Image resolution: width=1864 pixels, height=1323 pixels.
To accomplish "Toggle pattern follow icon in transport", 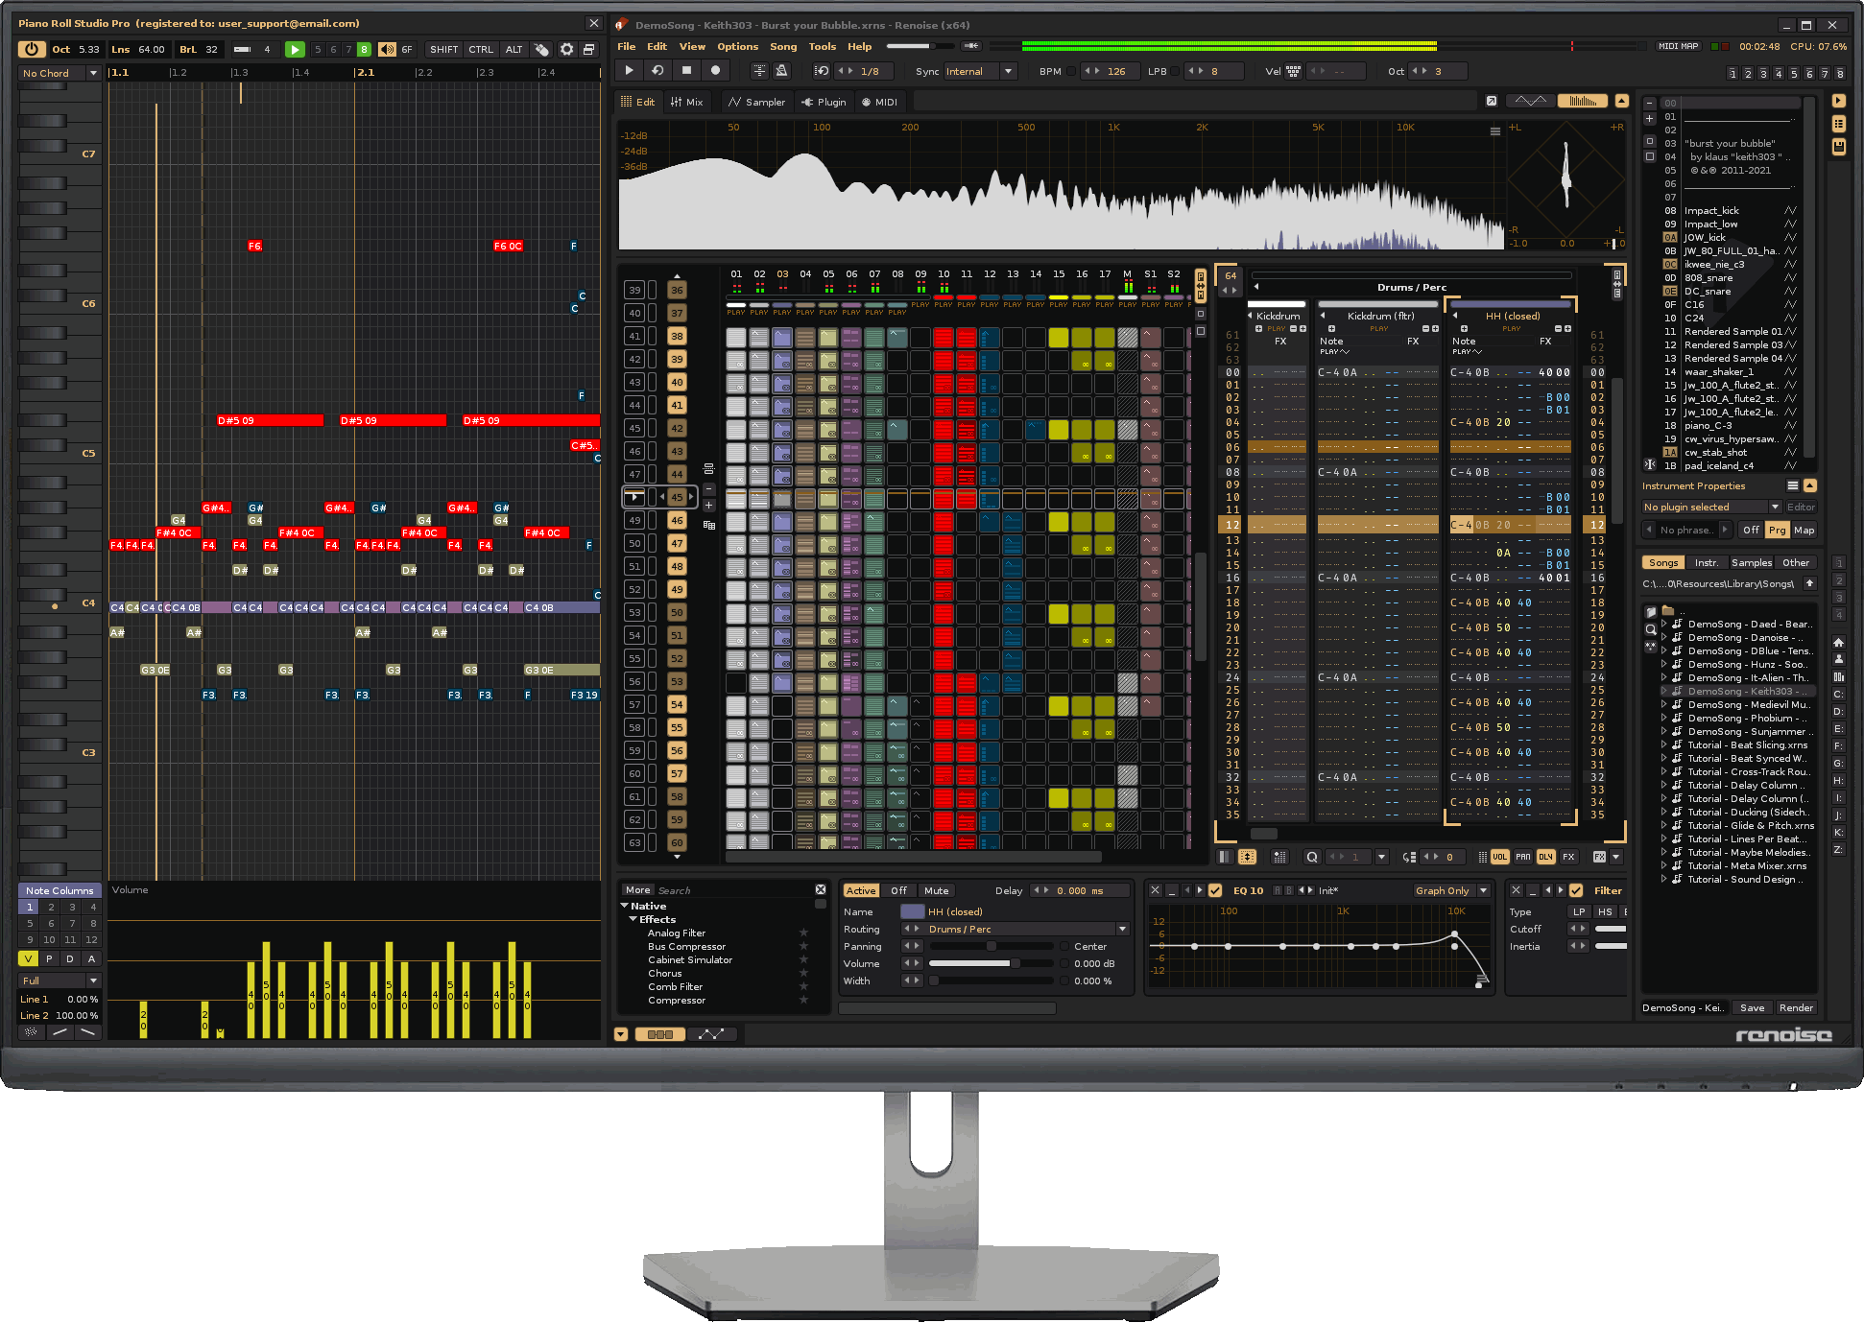I will point(759,70).
